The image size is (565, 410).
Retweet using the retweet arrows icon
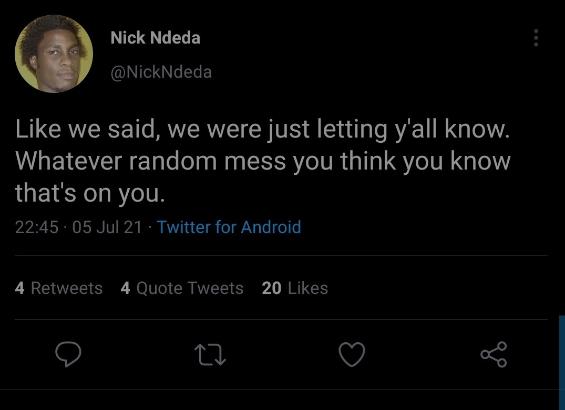(210, 354)
